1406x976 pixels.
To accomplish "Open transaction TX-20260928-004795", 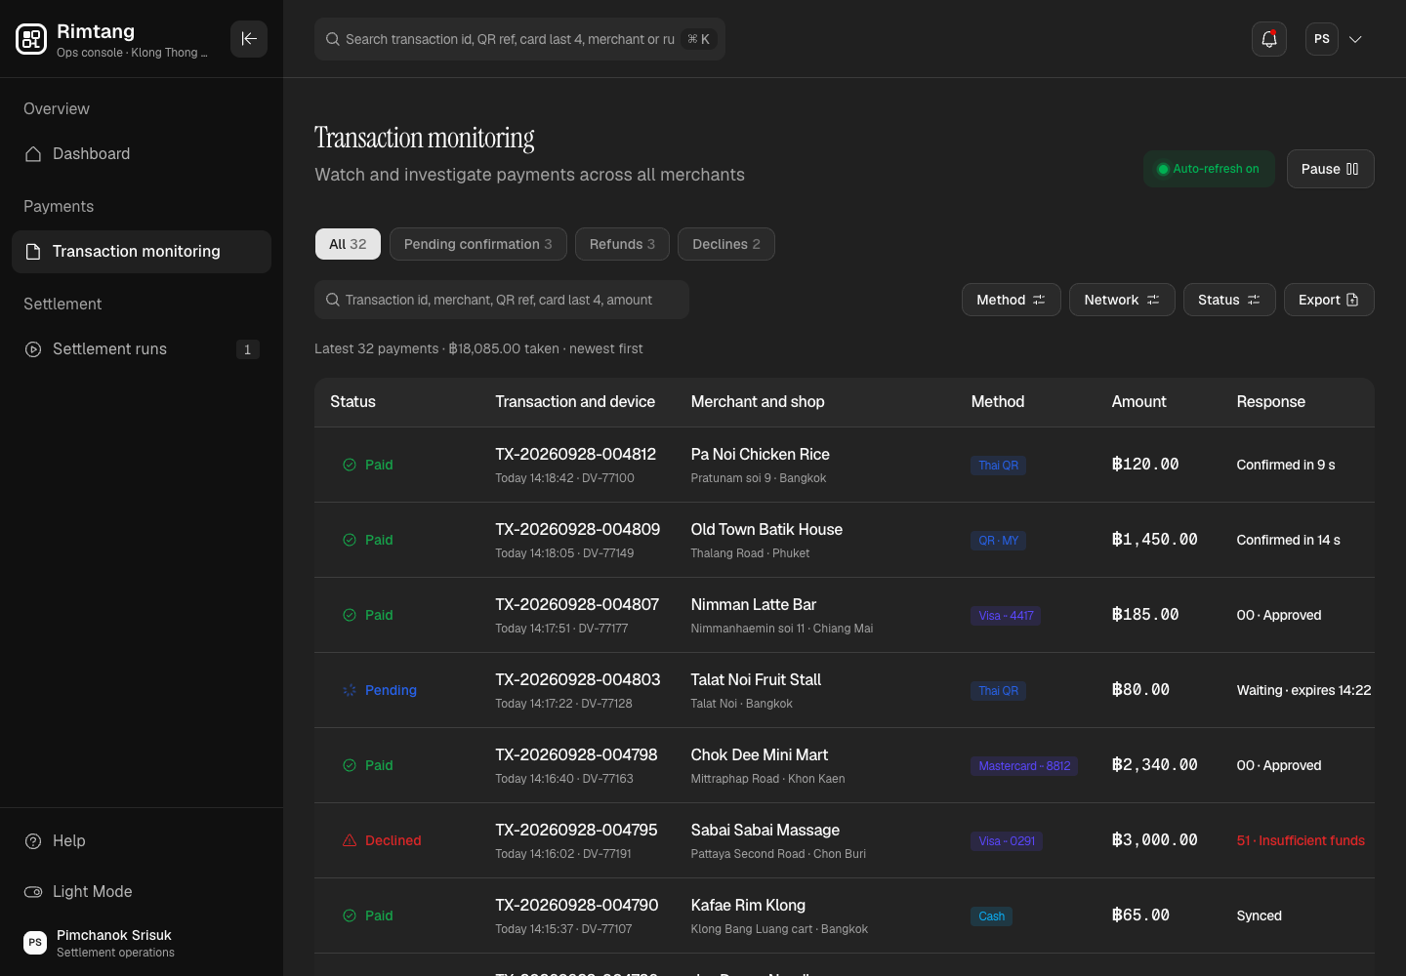I will click(x=576, y=830).
